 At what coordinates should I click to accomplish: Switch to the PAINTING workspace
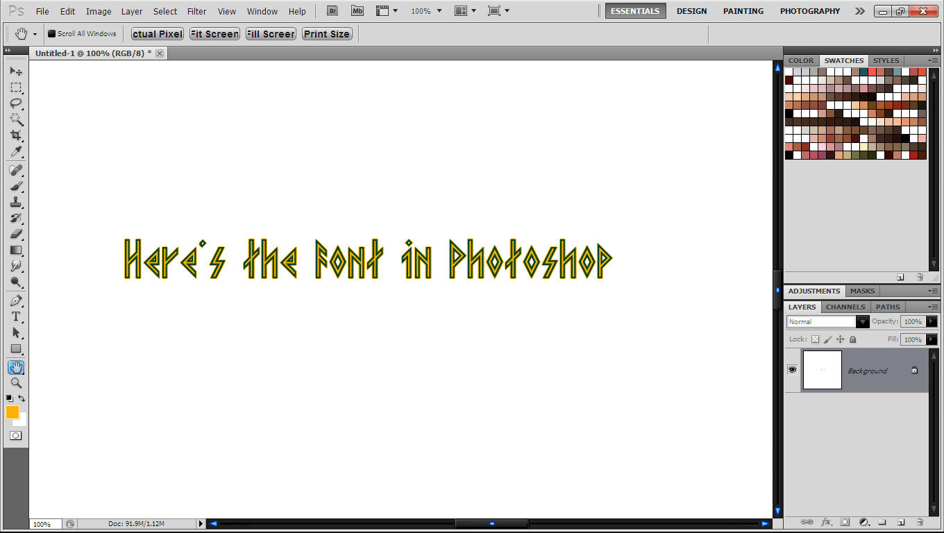tap(743, 11)
